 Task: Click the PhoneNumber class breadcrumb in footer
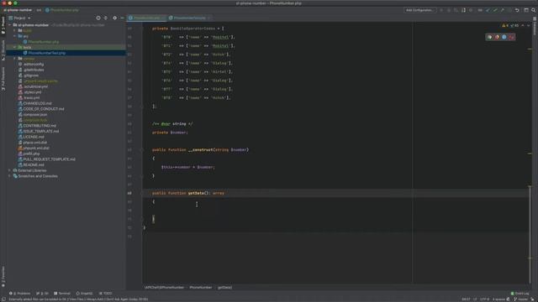(201, 288)
